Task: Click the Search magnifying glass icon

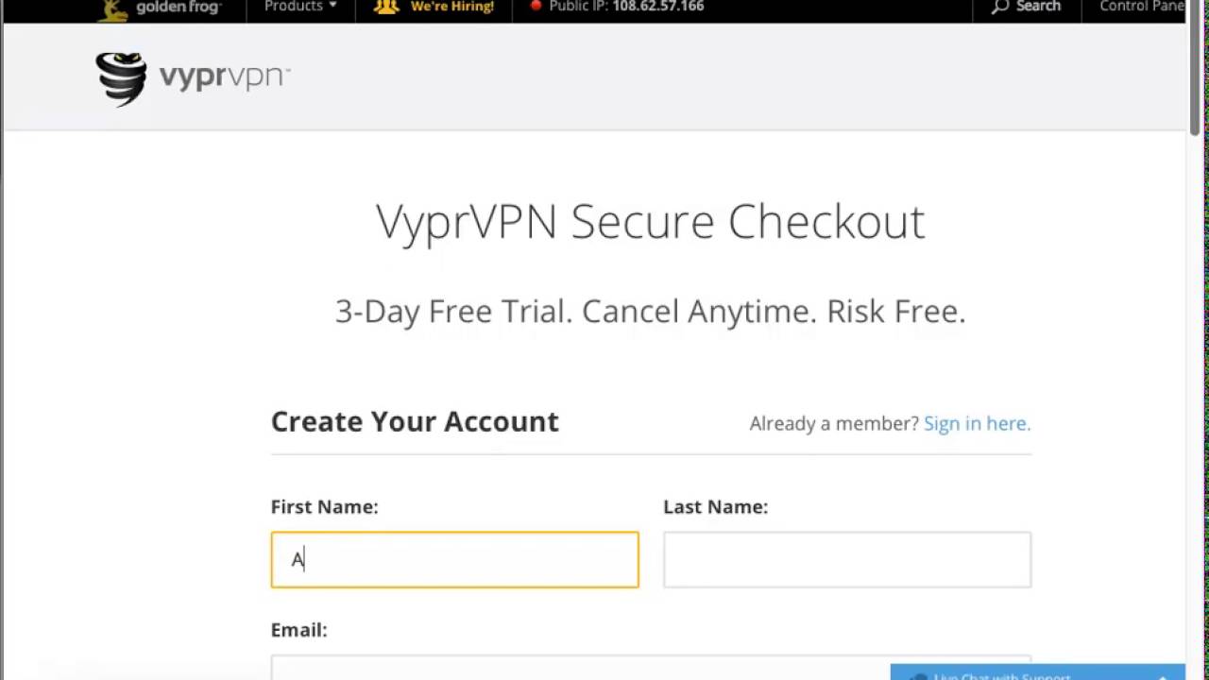Action: tap(1000, 7)
